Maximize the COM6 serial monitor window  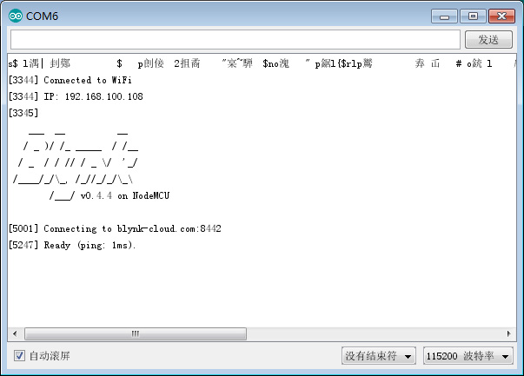click(473, 16)
